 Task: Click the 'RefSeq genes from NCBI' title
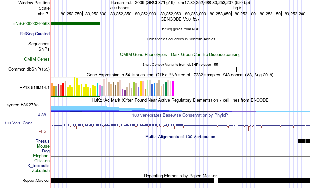(180, 29)
